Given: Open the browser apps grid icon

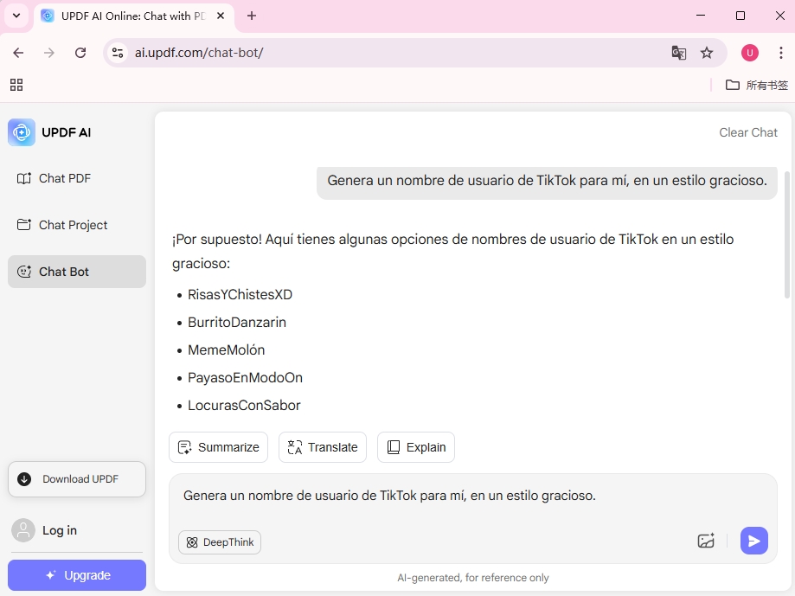Looking at the screenshot, I should [x=16, y=85].
